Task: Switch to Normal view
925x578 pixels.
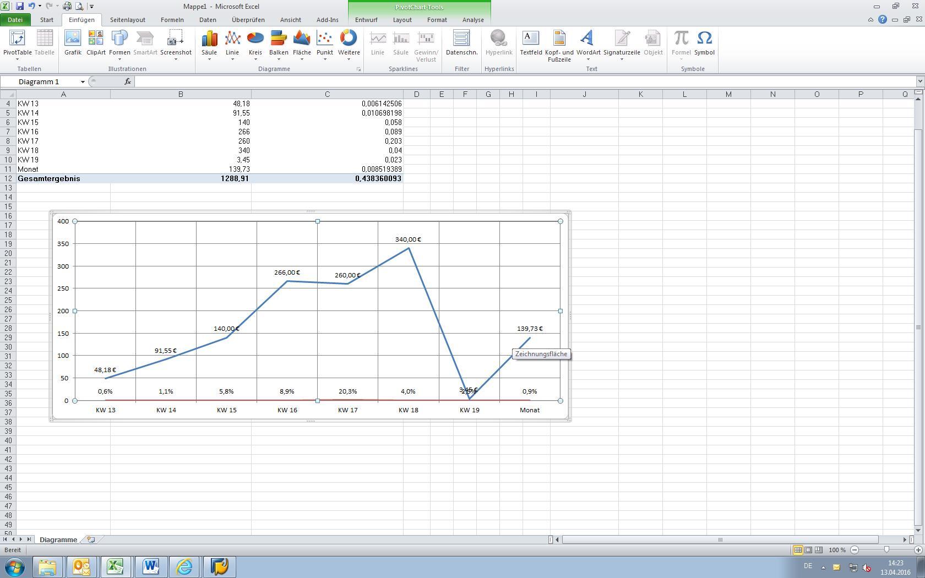Action: coord(797,550)
